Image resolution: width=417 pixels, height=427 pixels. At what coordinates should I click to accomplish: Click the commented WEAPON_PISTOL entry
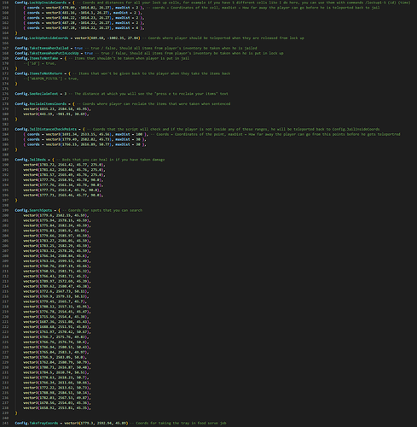coord(51,79)
